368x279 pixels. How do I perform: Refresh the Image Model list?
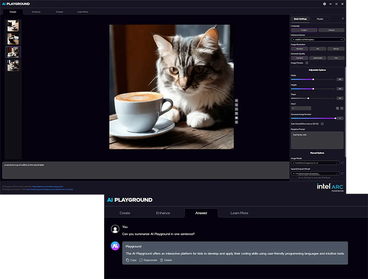point(342,163)
